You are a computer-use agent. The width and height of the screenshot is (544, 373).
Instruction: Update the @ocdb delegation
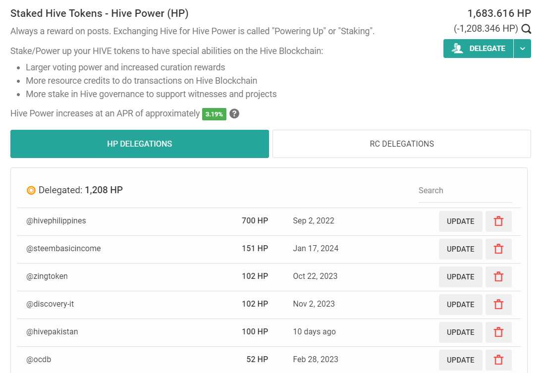460,360
